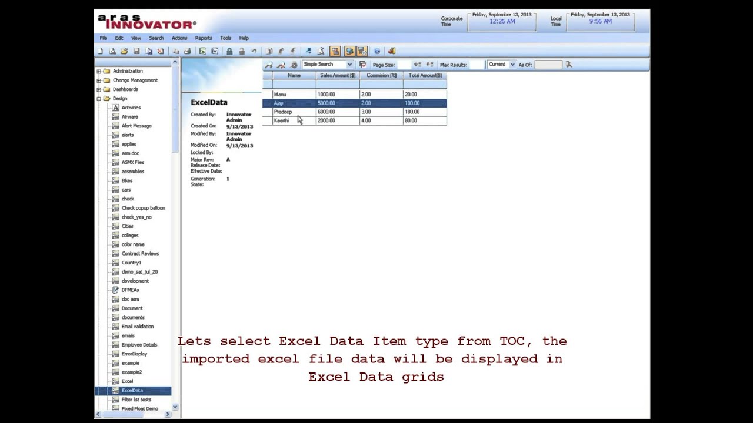The height and width of the screenshot is (423, 753).
Task: Expand the Administration folder
Action: coord(99,71)
